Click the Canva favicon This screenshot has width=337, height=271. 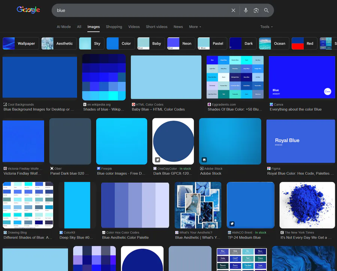[x=271, y=104]
